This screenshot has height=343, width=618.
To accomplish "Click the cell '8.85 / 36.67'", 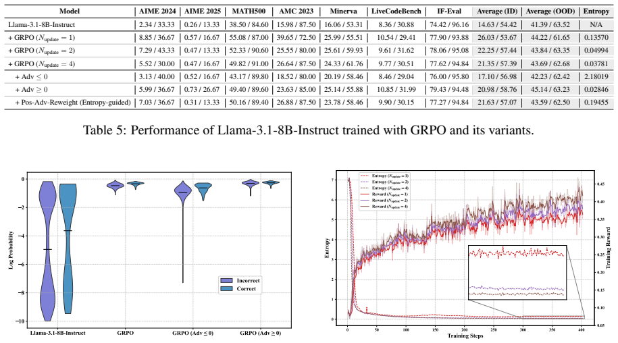I will pyautogui.click(x=157, y=37).
